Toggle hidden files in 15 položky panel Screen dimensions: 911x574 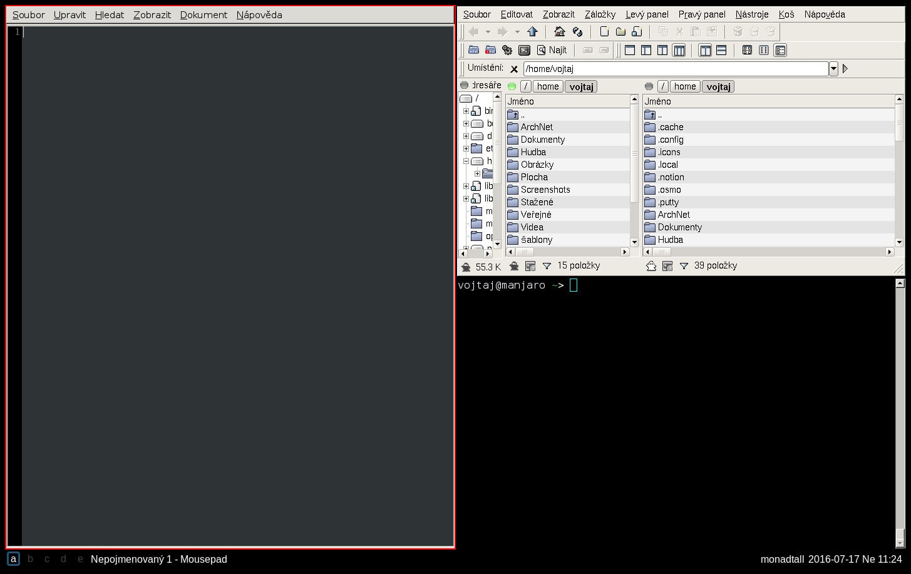coord(514,266)
